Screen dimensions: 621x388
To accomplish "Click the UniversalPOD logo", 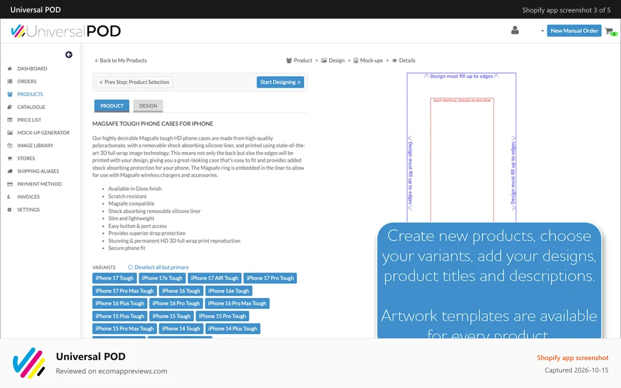I will tap(66, 31).
